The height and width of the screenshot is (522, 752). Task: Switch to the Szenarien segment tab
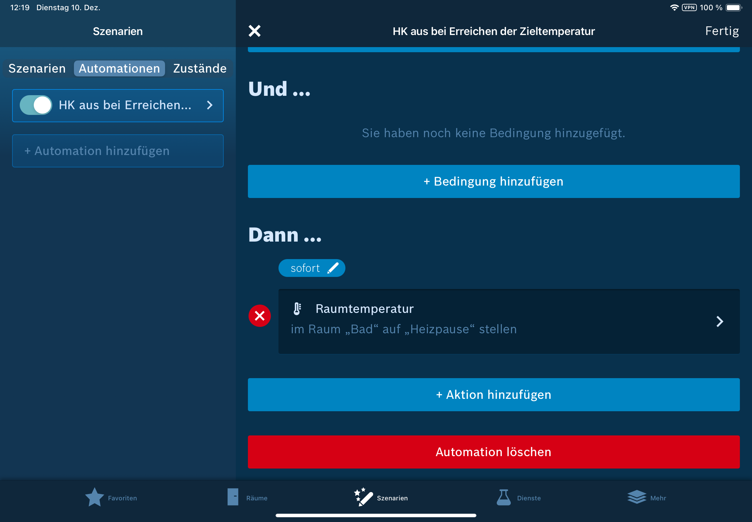[37, 68]
